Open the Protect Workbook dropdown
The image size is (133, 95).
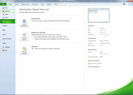pos(24,23)
